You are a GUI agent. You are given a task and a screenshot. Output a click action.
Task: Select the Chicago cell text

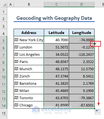26,105
